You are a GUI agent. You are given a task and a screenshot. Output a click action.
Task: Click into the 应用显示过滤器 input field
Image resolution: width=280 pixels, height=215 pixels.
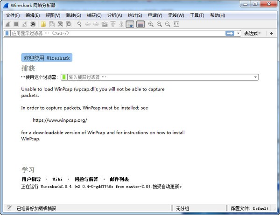(x=117, y=34)
